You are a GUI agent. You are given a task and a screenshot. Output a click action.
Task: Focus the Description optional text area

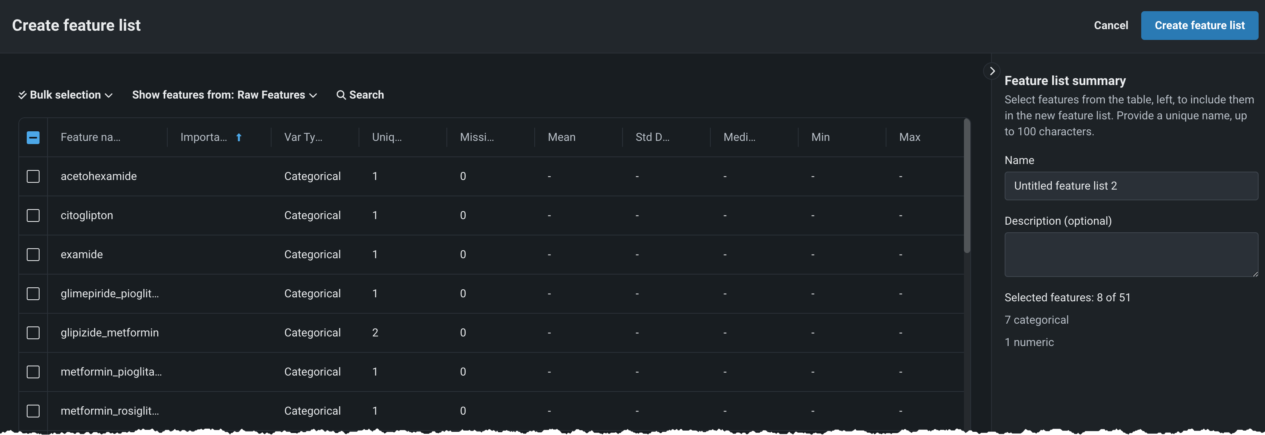click(1130, 254)
